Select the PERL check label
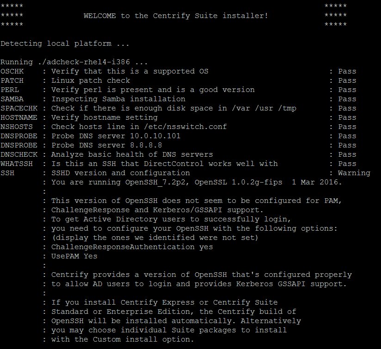 tap(10, 90)
